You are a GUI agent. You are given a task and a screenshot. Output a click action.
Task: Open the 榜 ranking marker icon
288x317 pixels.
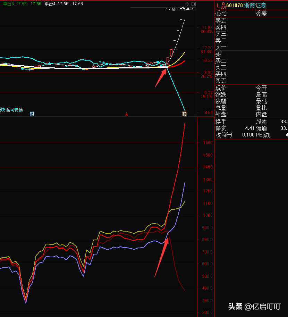coord(184,114)
